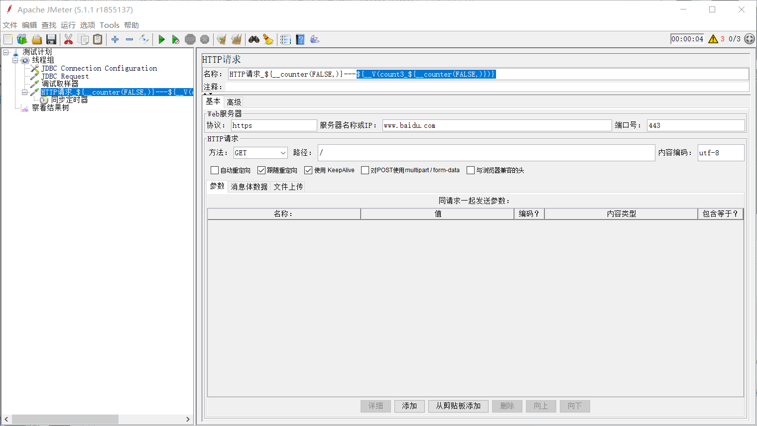This screenshot has height=426, width=757.
Task: Open Search with the binoculars icon
Action: coord(254,39)
